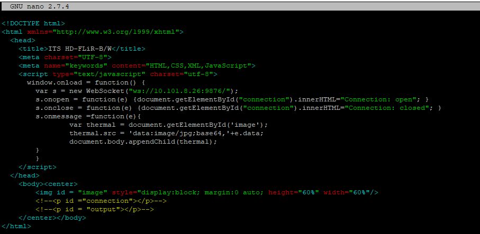Click the closing </html> tag
480x234 pixels.
[16, 227]
